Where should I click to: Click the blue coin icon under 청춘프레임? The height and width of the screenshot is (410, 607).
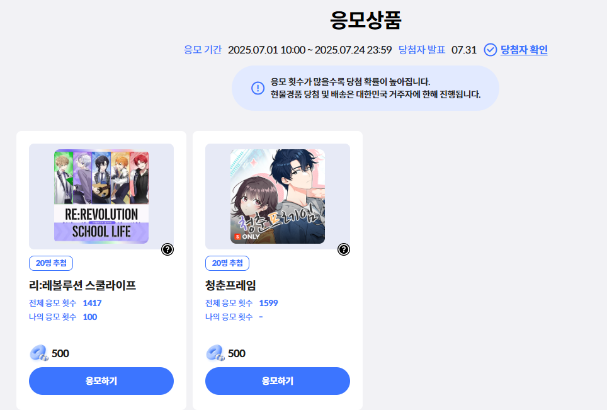(x=215, y=353)
